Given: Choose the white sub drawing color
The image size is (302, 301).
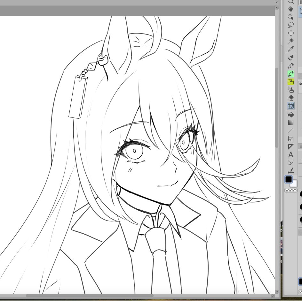Looking at the screenshot, I should [294, 184].
